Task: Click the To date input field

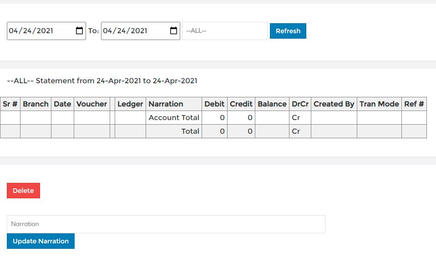Action: click(141, 31)
